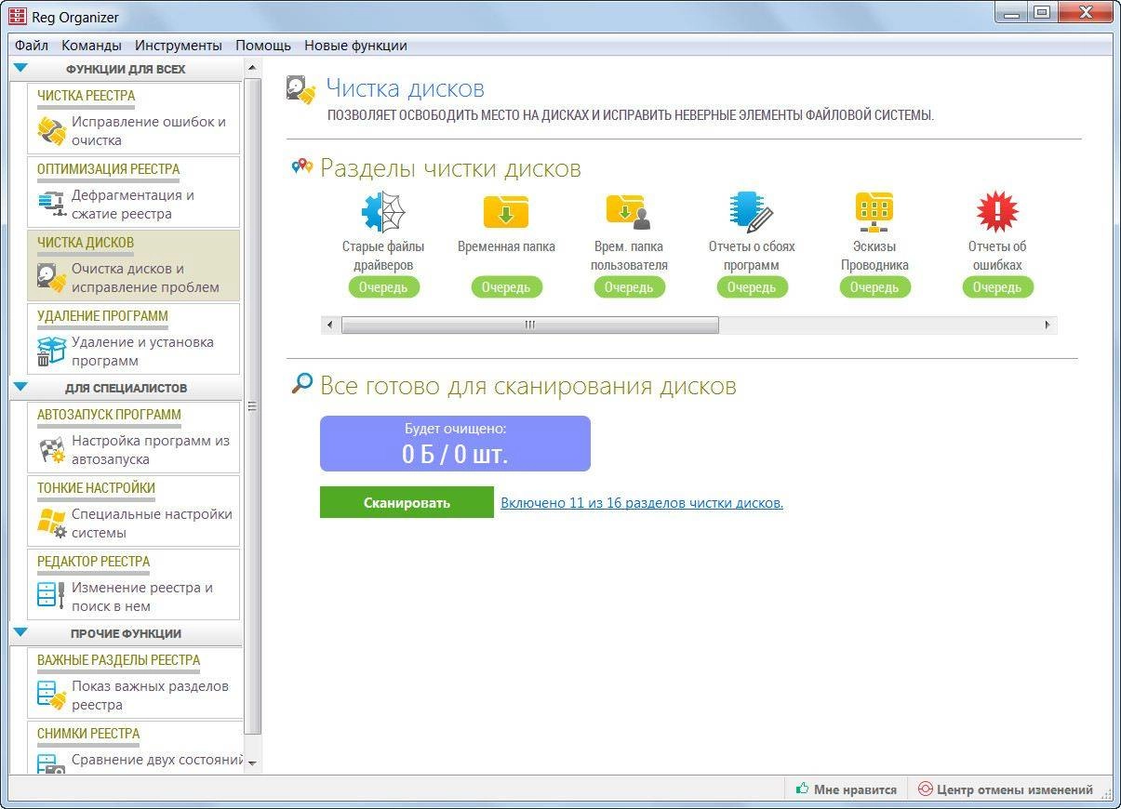Open the Инструменты menu
This screenshot has width=1121, height=809.
(x=178, y=45)
